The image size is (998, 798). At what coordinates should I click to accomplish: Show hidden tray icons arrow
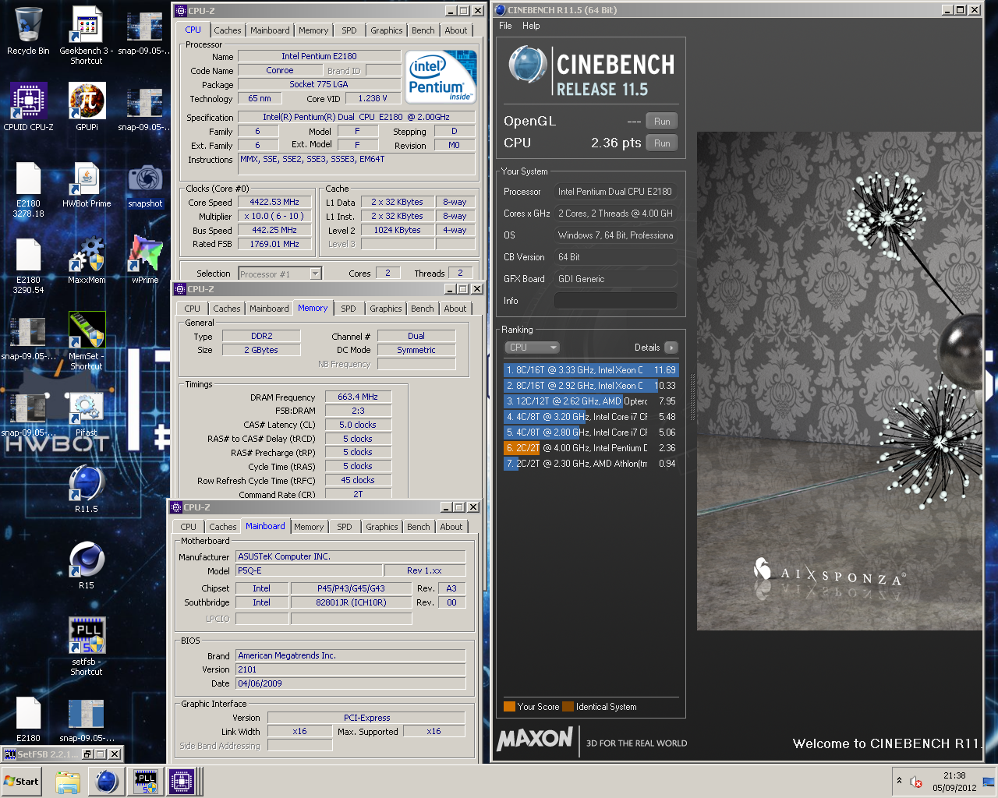click(899, 781)
